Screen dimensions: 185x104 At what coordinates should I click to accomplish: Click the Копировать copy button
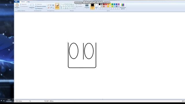pos(24,6)
